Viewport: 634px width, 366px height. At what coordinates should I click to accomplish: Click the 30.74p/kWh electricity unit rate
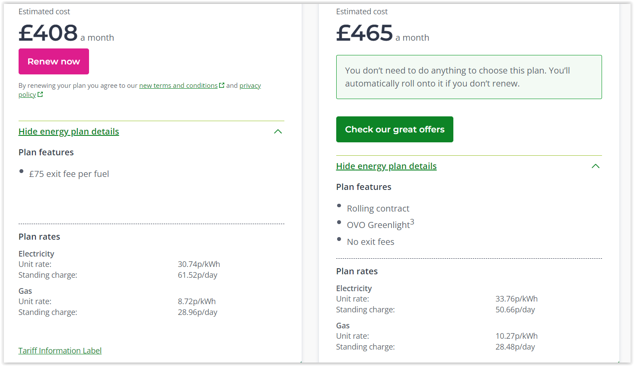click(199, 264)
